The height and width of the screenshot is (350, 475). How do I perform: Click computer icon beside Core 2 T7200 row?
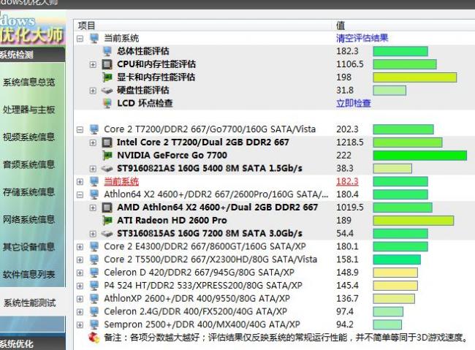pyautogui.click(x=94, y=129)
